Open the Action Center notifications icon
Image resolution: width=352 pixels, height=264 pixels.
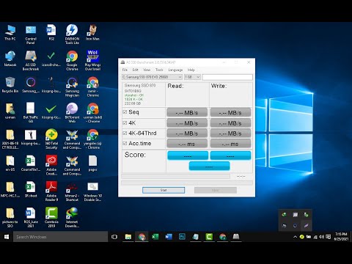click(x=329, y=237)
